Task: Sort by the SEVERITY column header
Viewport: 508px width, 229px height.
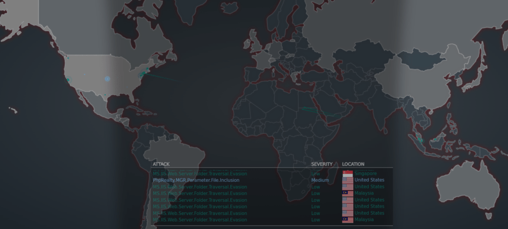Action: pos(322,164)
